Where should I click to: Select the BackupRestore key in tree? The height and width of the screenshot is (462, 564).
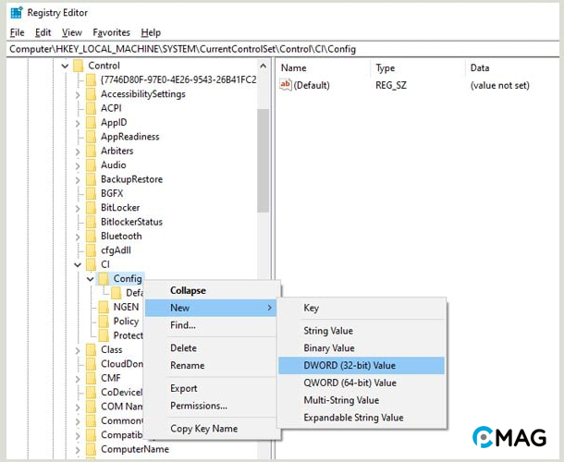coord(130,179)
